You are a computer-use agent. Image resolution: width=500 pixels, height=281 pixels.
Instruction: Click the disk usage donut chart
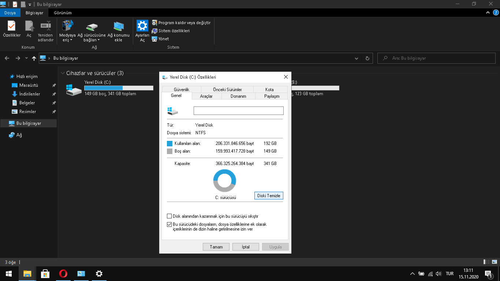click(225, 181)
